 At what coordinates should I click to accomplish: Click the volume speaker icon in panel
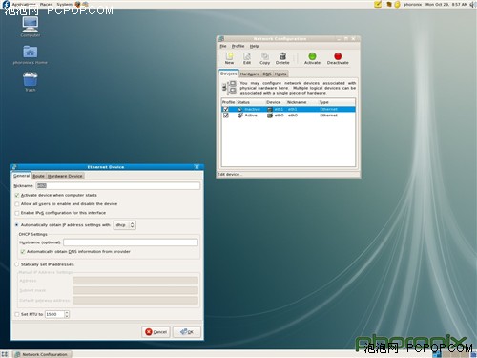472,4
